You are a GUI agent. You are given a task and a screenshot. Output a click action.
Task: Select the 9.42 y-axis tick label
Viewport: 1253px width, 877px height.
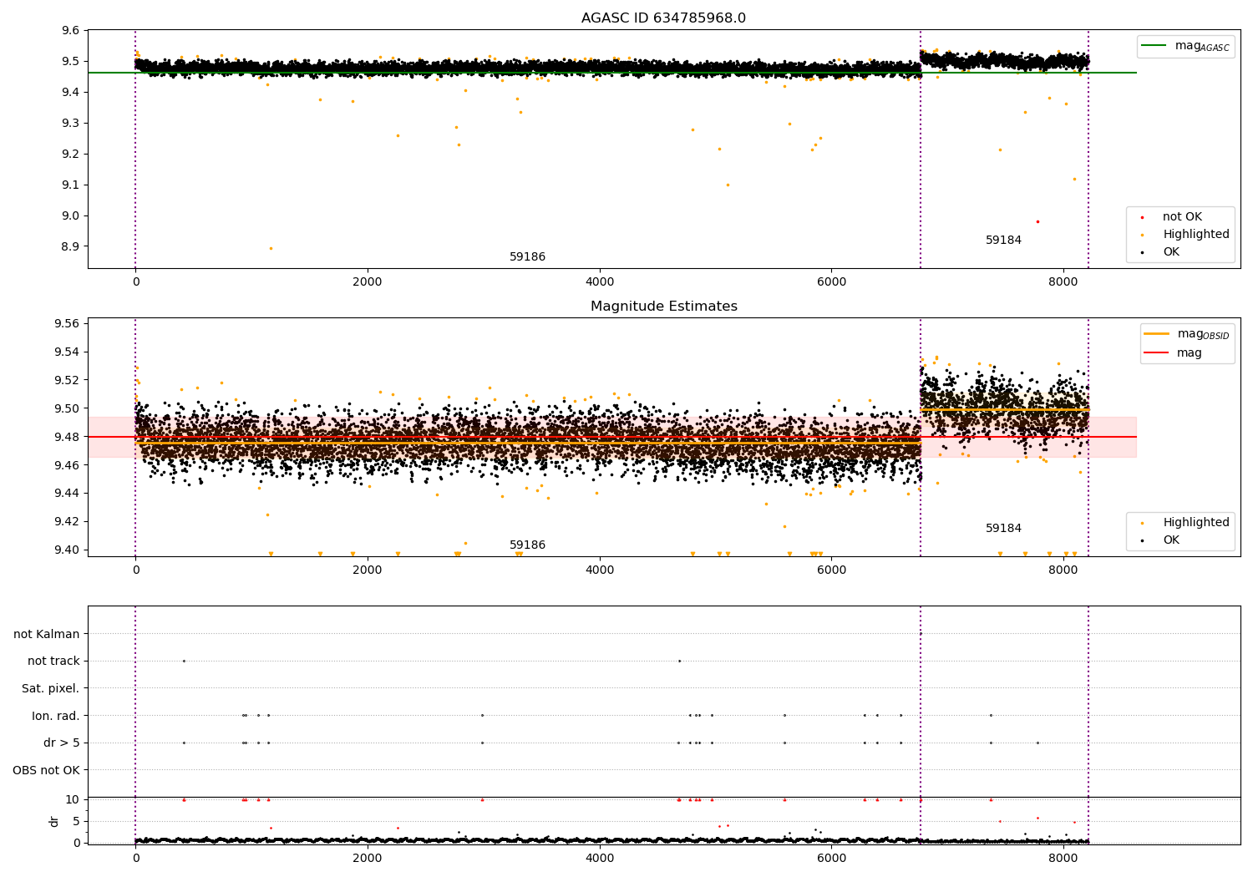[x=68, y=522]
